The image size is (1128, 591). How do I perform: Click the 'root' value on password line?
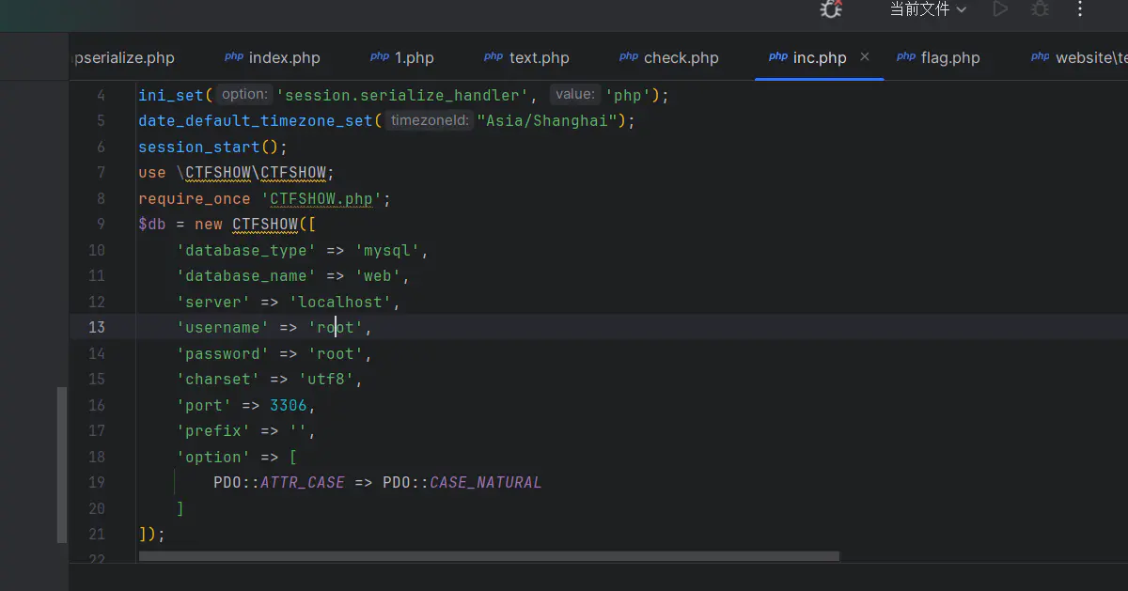(337, 353)
